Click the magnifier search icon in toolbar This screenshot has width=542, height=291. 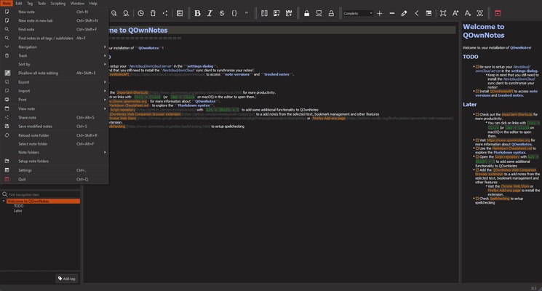pyautogui.click(x=126, y=13)
